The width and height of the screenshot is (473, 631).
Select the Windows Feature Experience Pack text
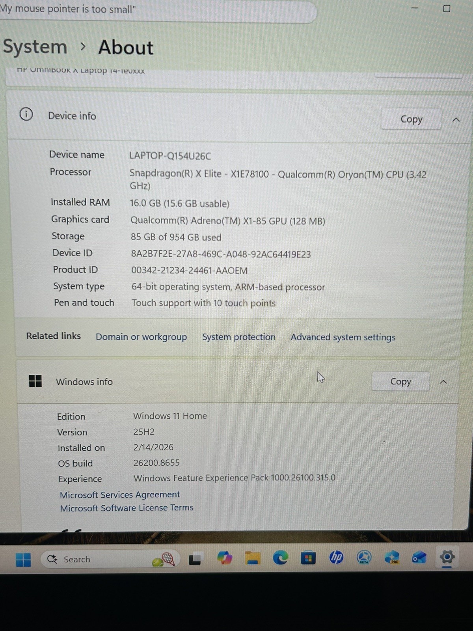[x=235, y=478]
